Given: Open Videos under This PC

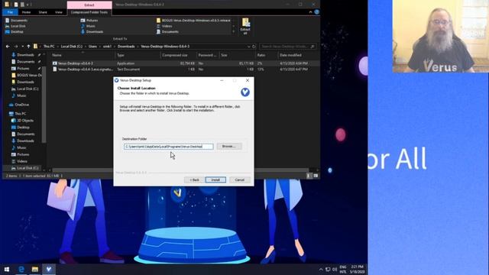Looking at the screenshot, I should [x=19, y=161].
